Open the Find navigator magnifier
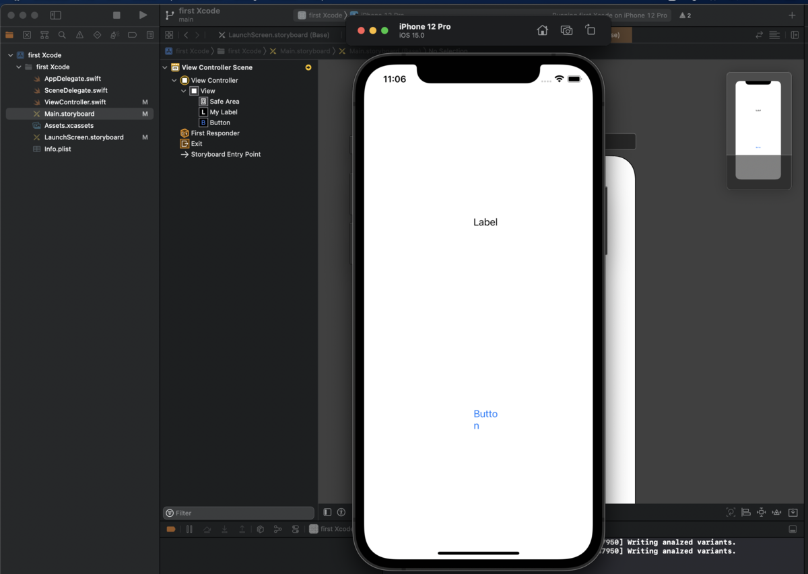Viewport: 808px width, 574px height. pyautogui.click(x=62, y=35)
